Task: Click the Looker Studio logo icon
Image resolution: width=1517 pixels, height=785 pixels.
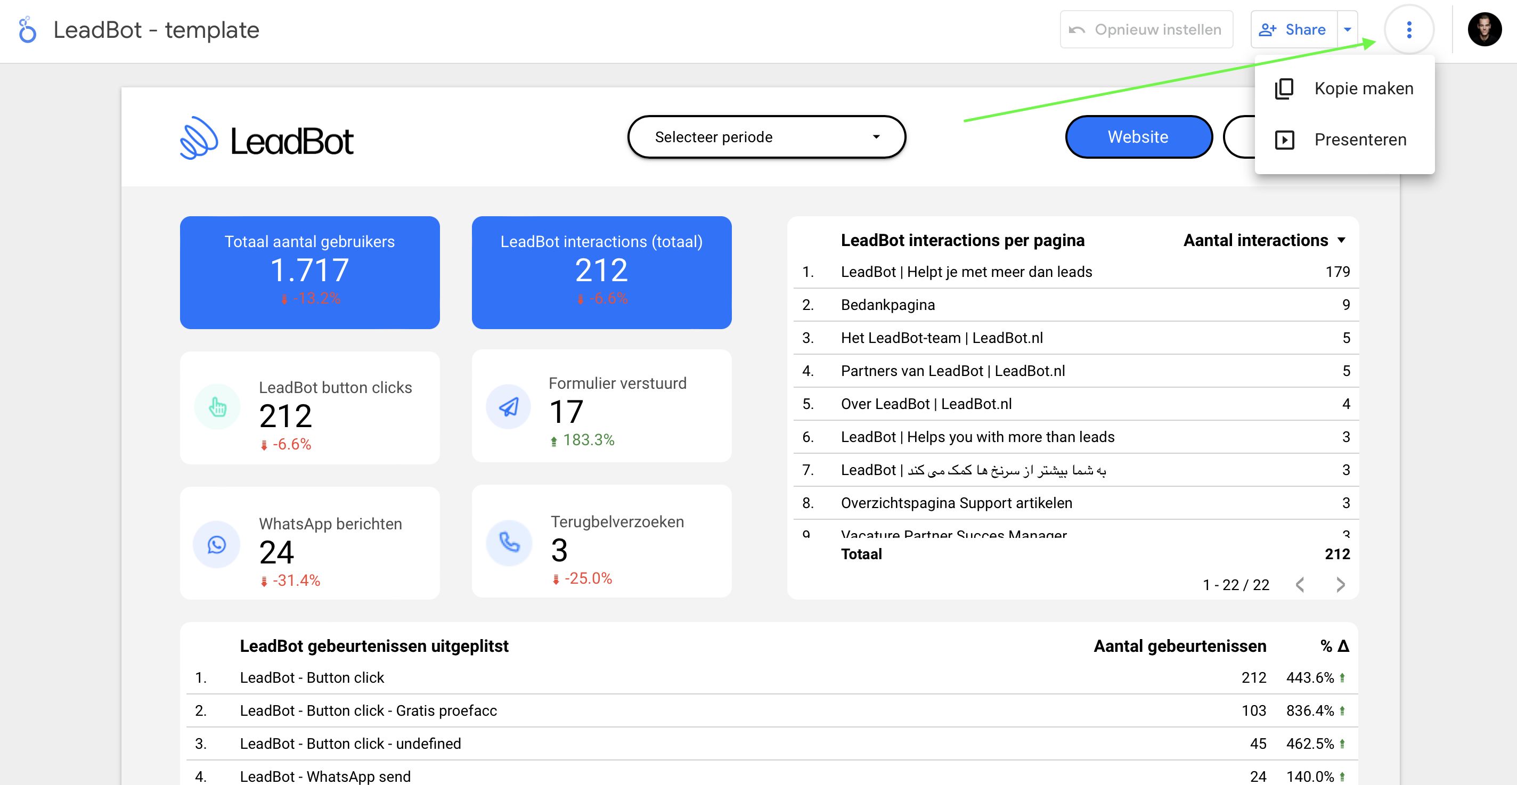Action: point(27,29)
